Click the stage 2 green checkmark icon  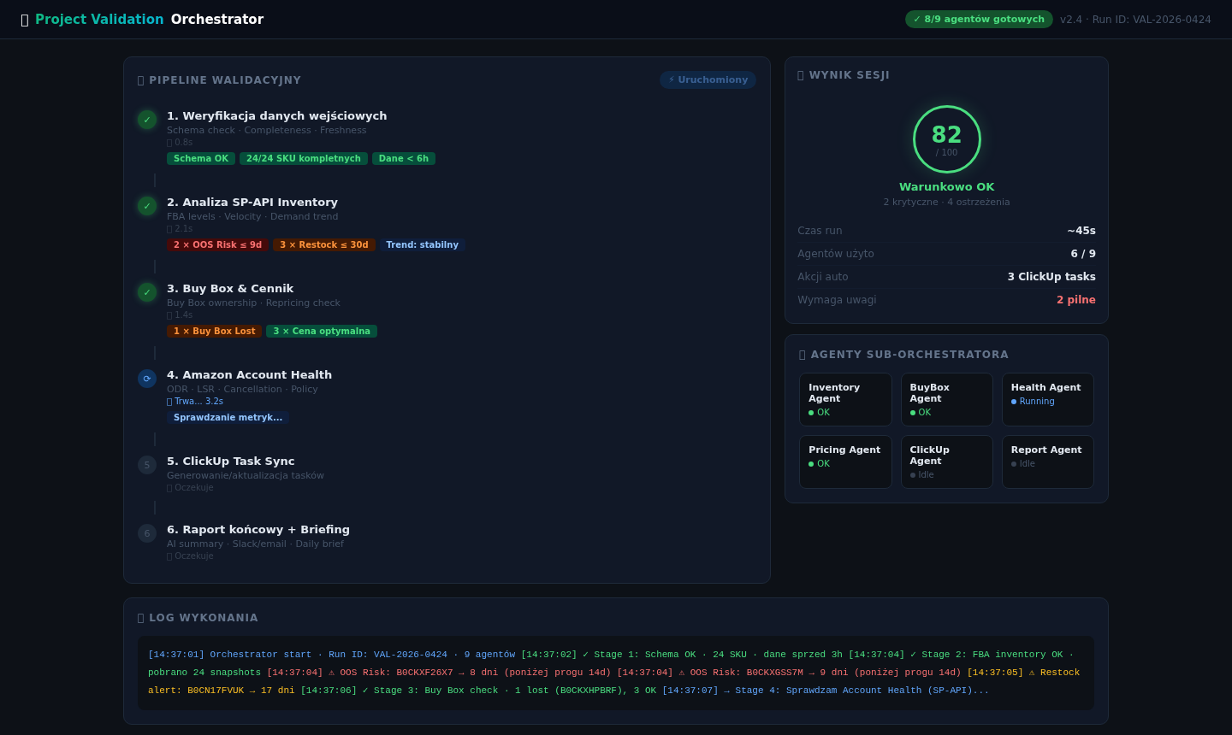pyautogui.click(x=147, y=206)
